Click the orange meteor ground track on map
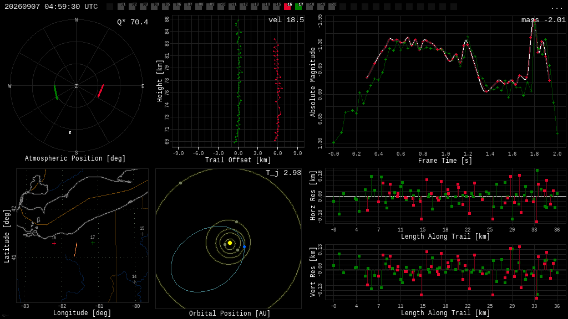The width and height of the screenshot is (568, 319). [75, 250]
